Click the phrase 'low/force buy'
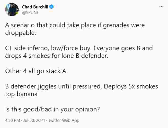 pyautogui.click(x=71, y=48)
